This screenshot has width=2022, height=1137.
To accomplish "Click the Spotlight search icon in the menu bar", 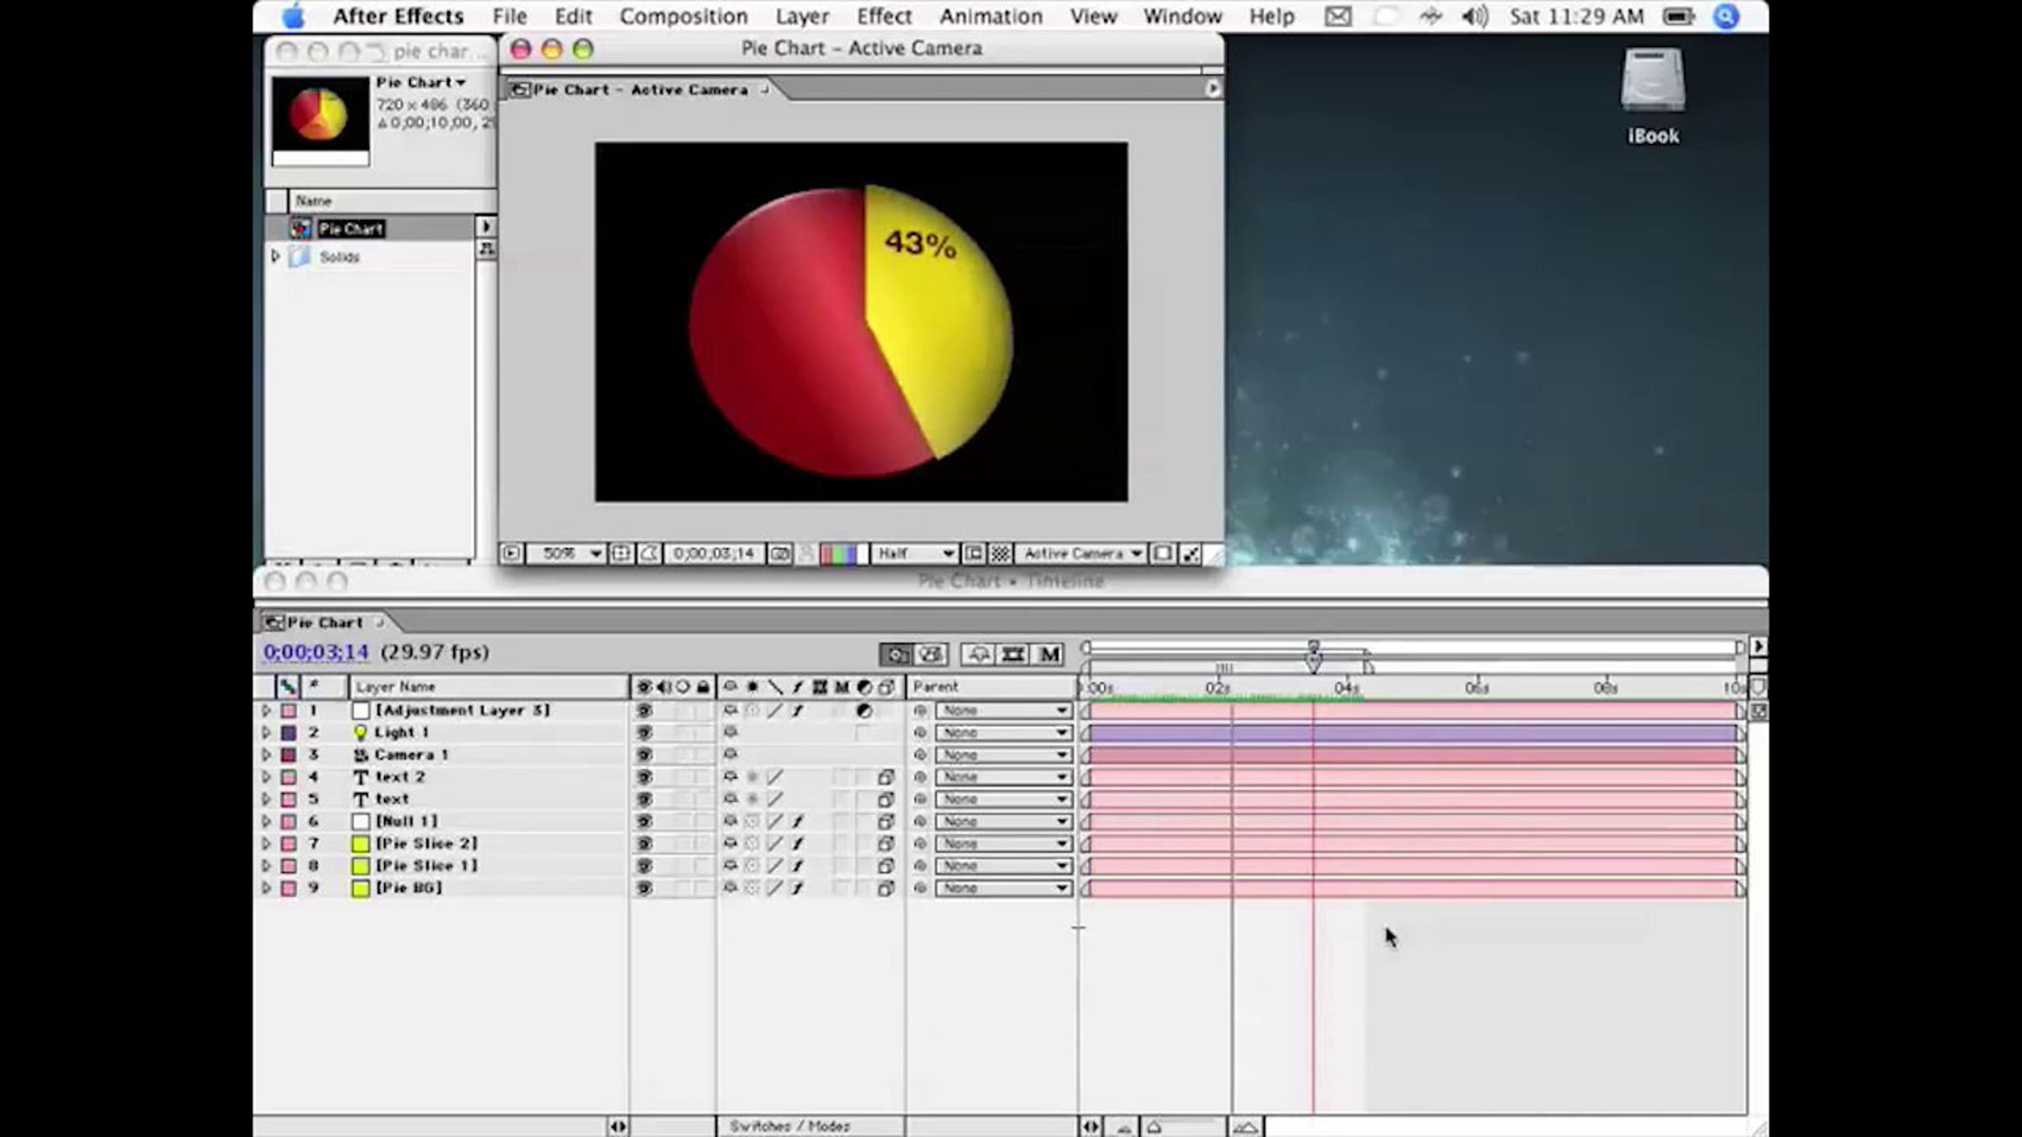I will pos(1725,16).
